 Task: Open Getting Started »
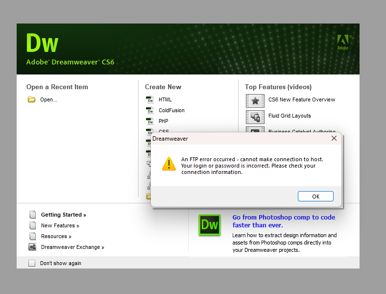(64, 215)
